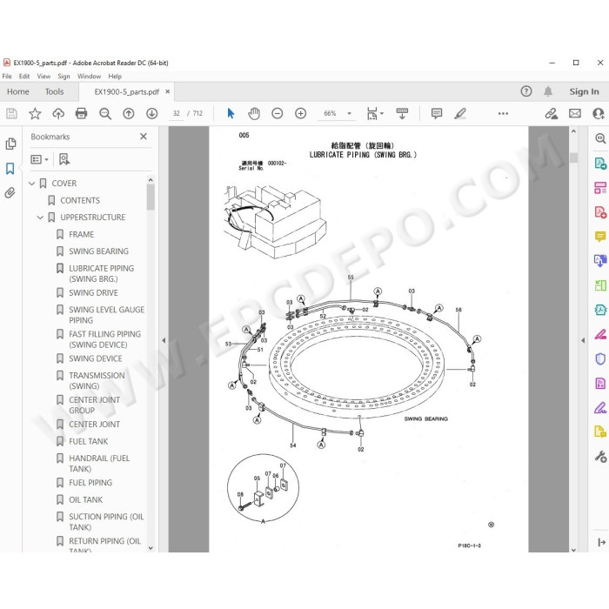Open Attachments paperclip panel icon
The image size is (609, 609).
pos(10,192)
